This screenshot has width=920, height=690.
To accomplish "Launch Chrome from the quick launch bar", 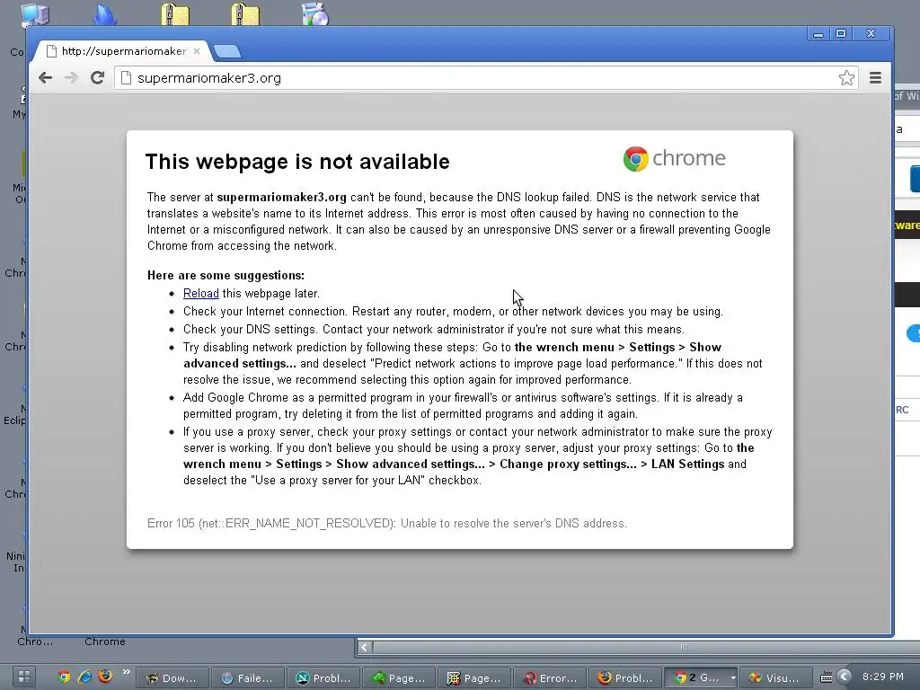I will click(x=64, y=677).
